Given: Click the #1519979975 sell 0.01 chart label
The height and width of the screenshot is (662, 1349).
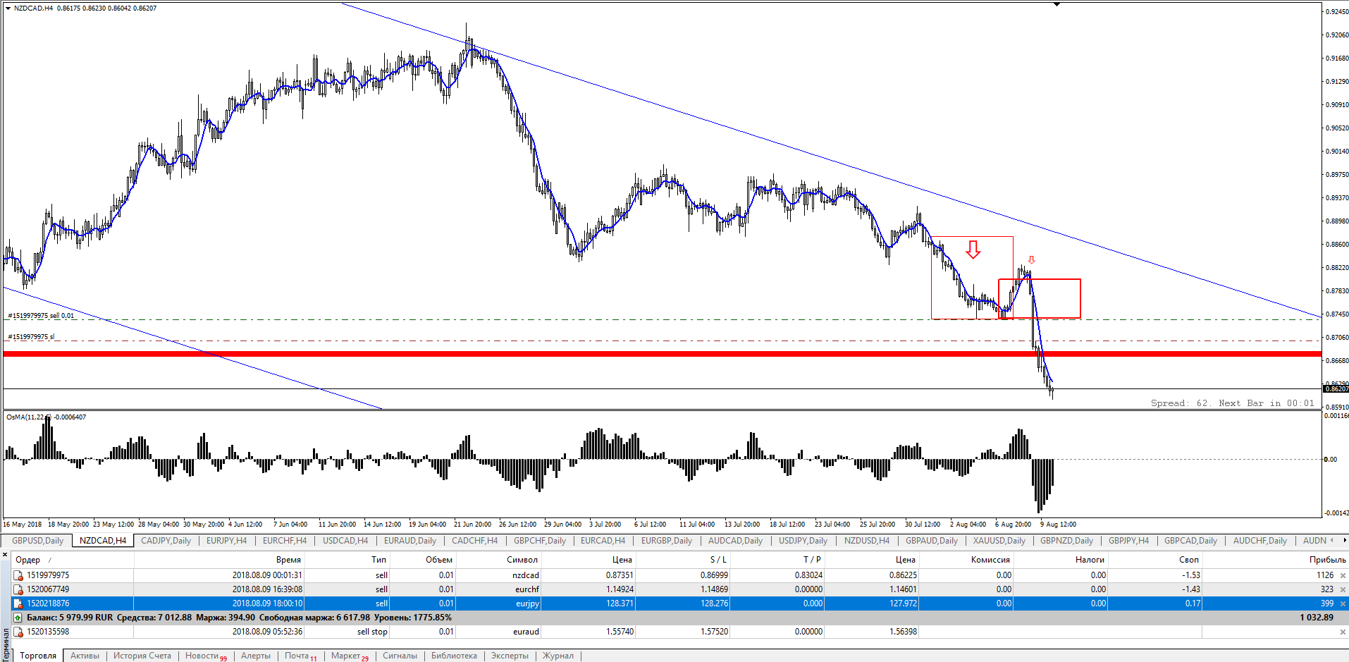Looking at the screenshot, I should (41, 316).
